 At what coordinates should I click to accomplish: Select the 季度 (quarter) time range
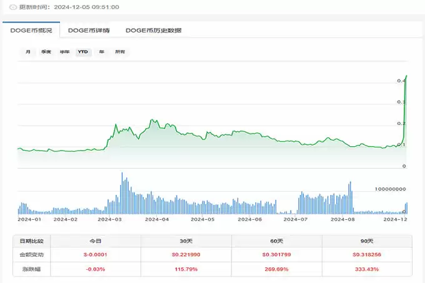point(46,52)
